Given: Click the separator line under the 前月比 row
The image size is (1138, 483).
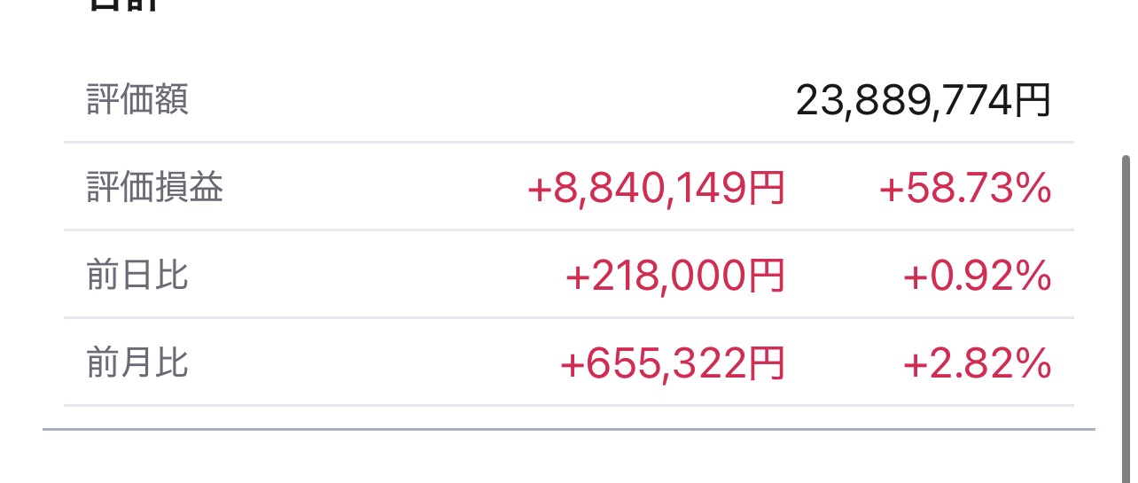Looking at the screenshot, I should pos(567,405).
